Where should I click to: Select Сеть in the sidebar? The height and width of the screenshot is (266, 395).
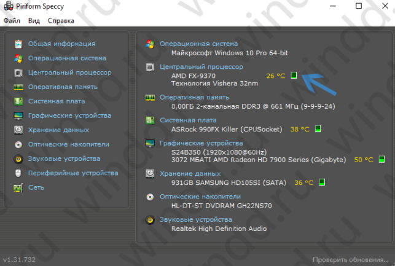(x=36, y=187)
